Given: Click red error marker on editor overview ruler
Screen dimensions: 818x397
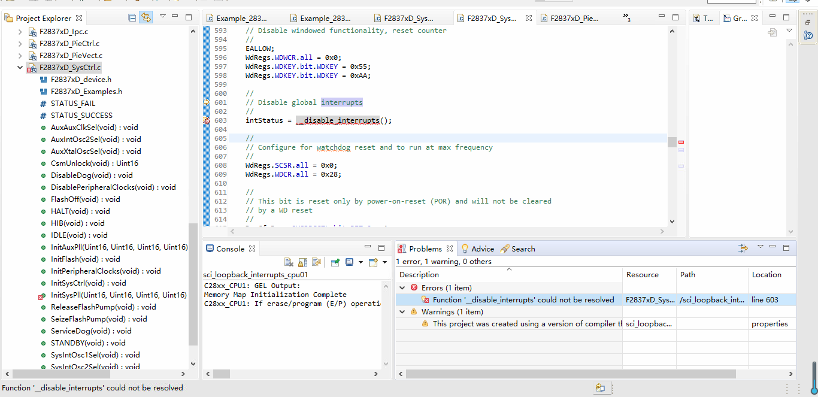Looking at the screenshot, I should (x=681, y=142).
